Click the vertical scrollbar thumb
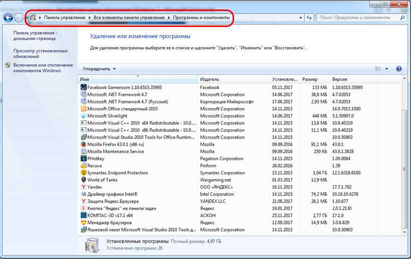The height and width of the screenshot is (259, 411). [x=404, y=169]
